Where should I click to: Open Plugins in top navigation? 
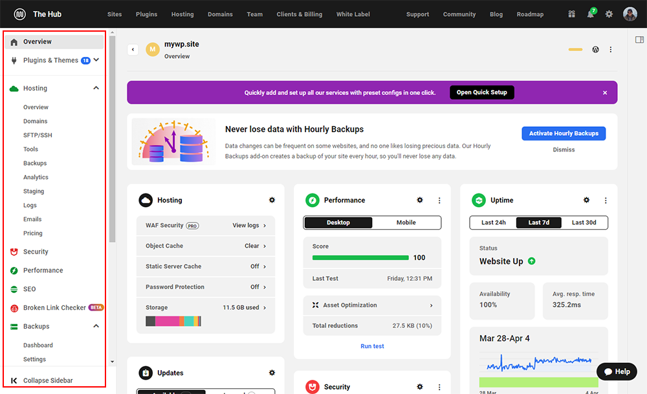coord(146,14)
